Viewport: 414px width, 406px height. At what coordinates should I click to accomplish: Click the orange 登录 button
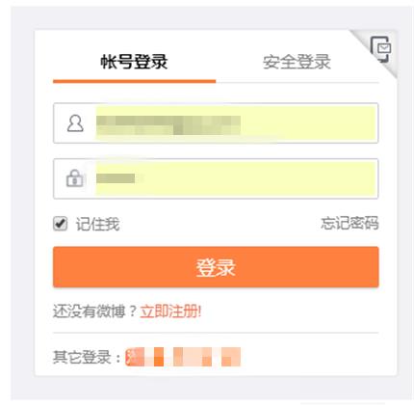pos(216,267)
